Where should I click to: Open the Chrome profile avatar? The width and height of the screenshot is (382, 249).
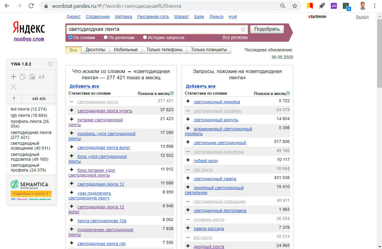tap(362, 6)
